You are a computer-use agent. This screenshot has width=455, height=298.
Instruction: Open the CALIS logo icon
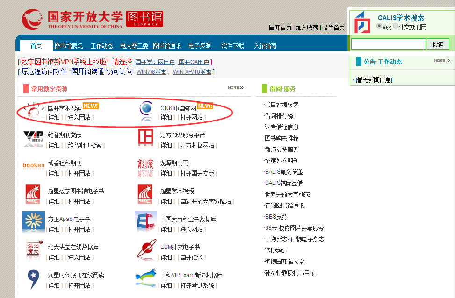pos(362,22)
